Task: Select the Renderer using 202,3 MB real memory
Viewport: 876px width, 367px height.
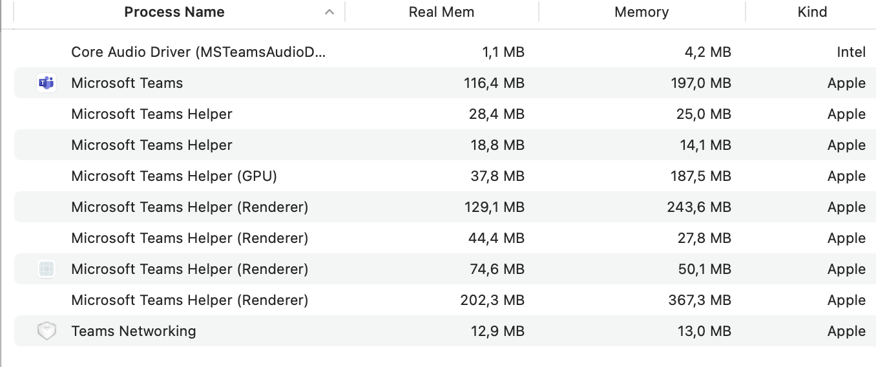Action: pyautogui.click(x=190, y=300)
